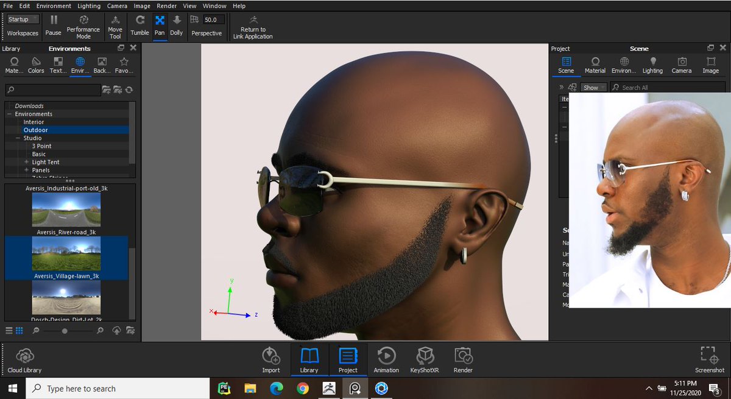Activate the Dolly camera tool
Screen dimensions: 731x399
177,26
